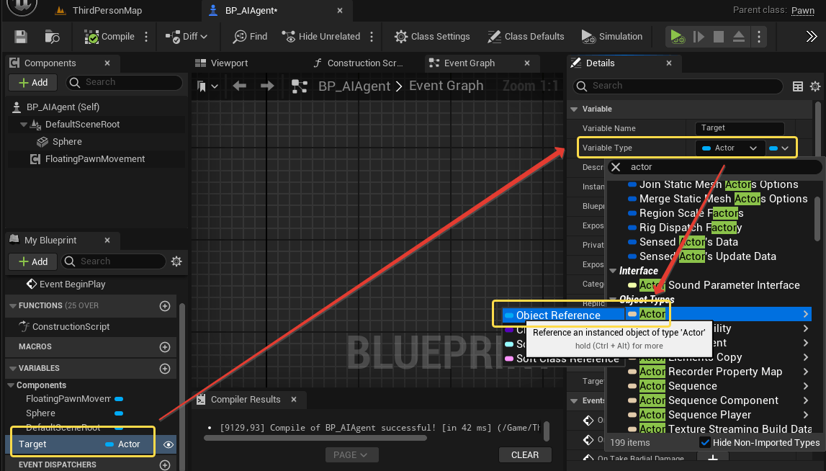The image size is (826, 471).
Task: Close the Event Graph tab
Action: 527,63
